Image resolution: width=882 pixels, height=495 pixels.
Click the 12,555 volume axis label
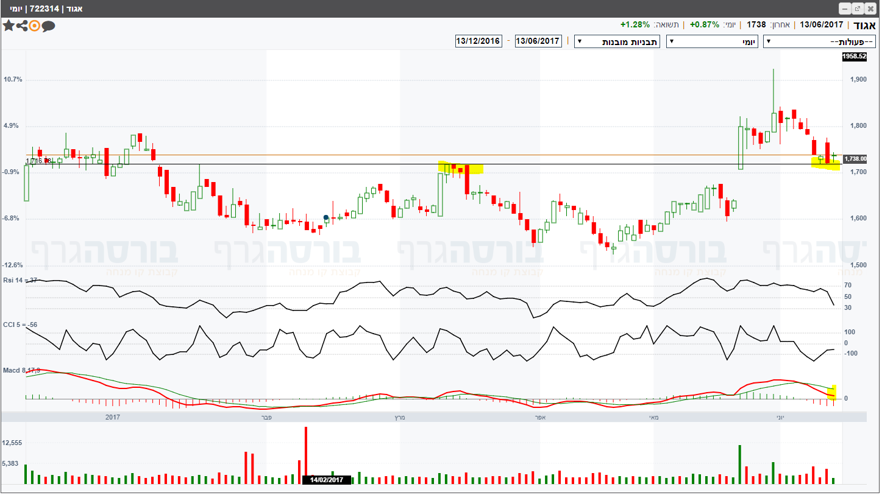click(x=13, y=443)
